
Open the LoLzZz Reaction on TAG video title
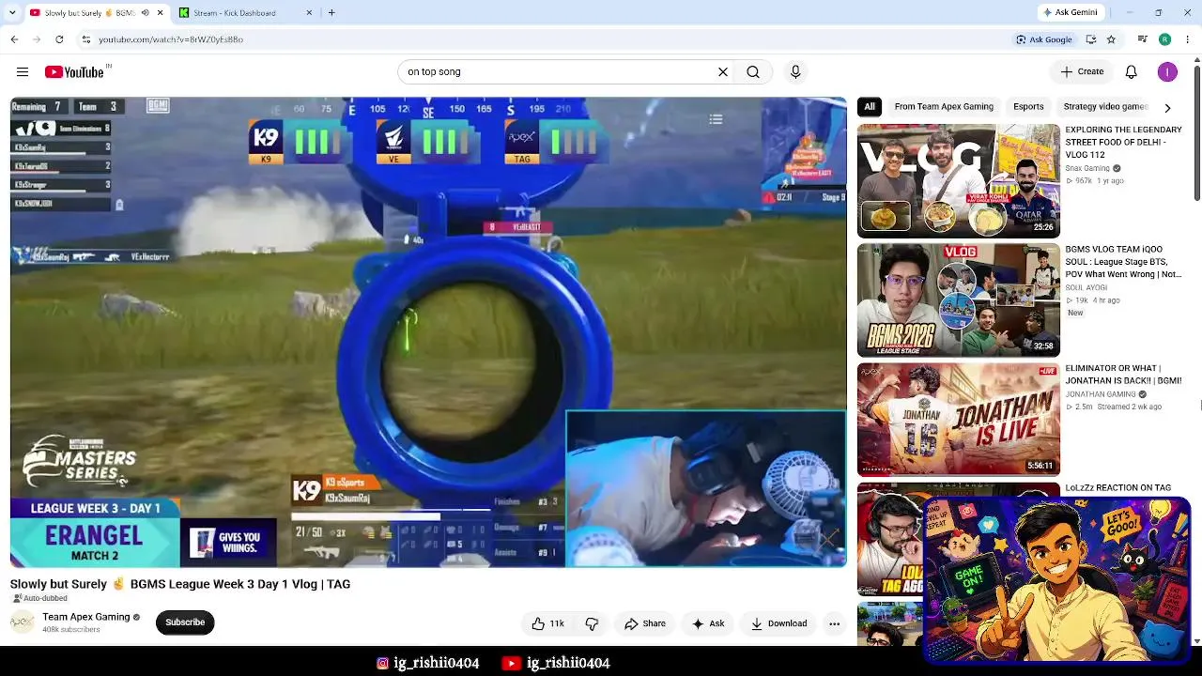pyautogui.click(x=1117, y=488)
